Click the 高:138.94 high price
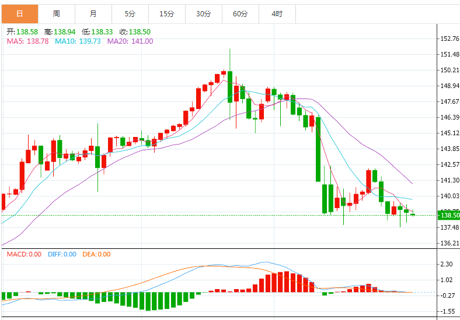460x320 pixels. [60, 32]
